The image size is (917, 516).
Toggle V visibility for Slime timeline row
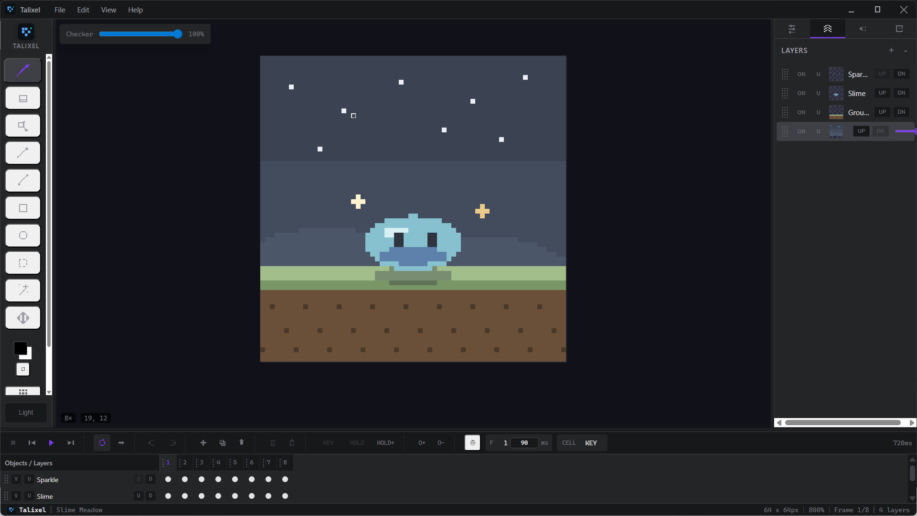pyautogui.click(x=16, y=496)
